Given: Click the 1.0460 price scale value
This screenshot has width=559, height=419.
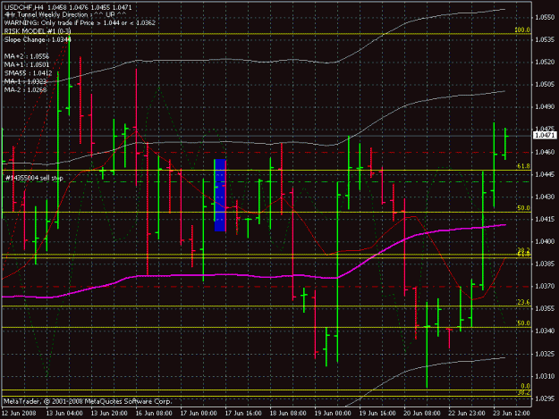Looking at the screenshot, I should pyautogui.click(x=545, y=152).
